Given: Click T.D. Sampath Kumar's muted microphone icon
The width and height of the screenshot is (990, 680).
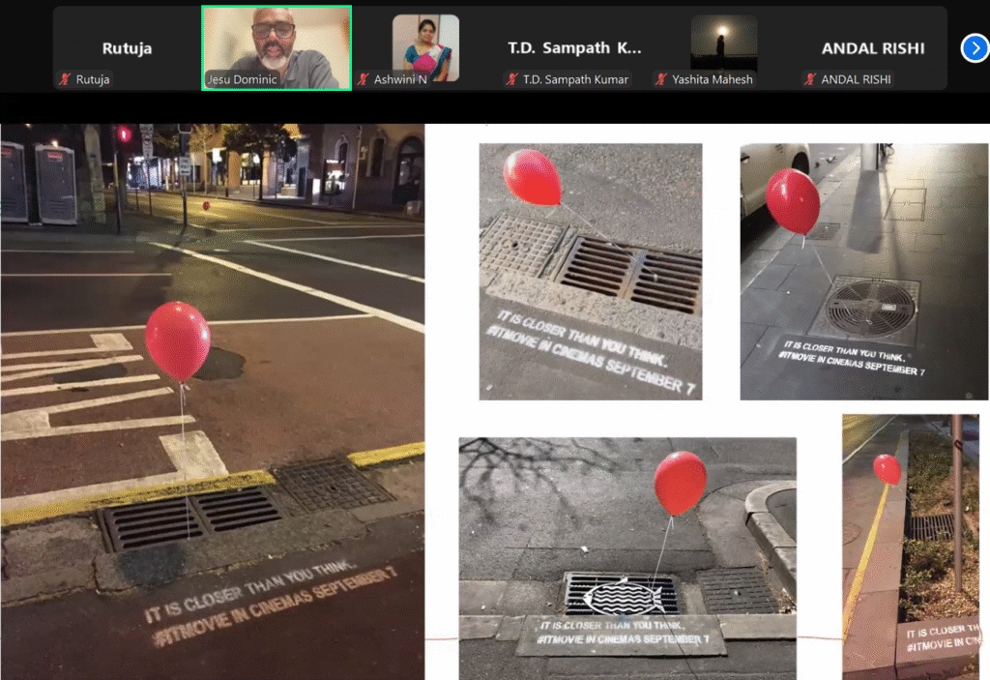Looking at the screenshot, I should pos(512,79).
